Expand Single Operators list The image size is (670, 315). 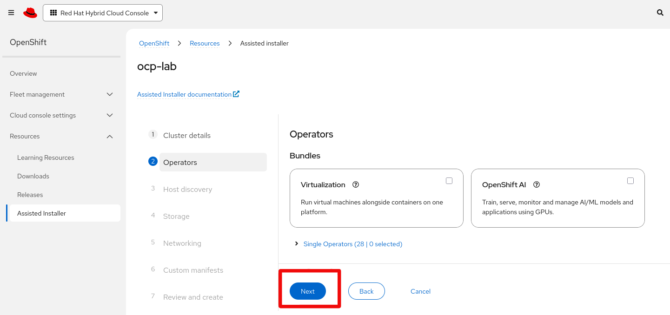(348, 244)
